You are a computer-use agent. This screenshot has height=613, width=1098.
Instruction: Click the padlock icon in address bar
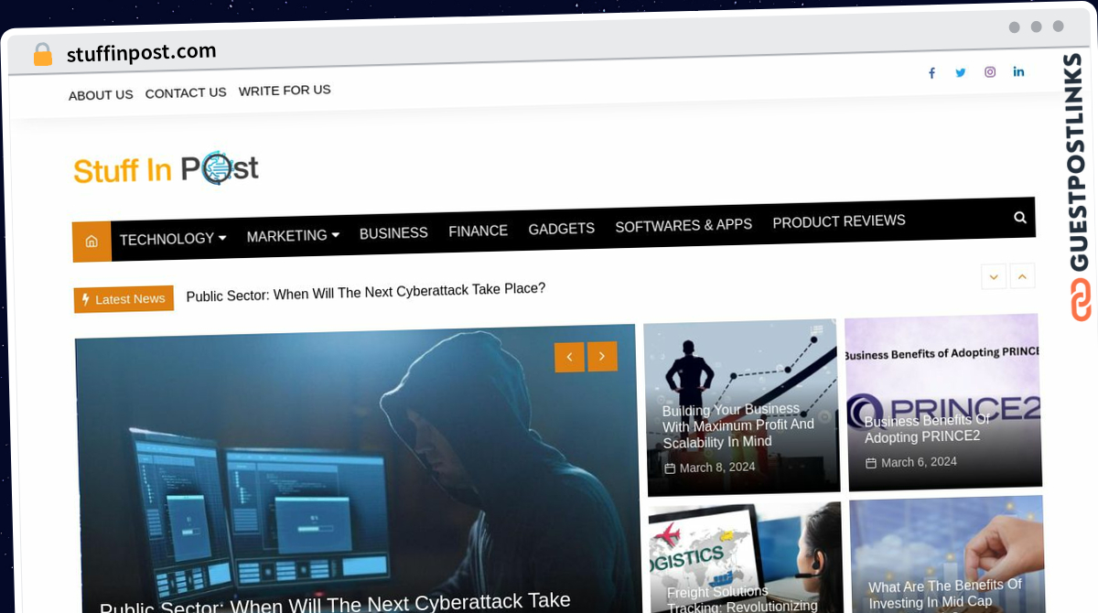click(42, 55)
